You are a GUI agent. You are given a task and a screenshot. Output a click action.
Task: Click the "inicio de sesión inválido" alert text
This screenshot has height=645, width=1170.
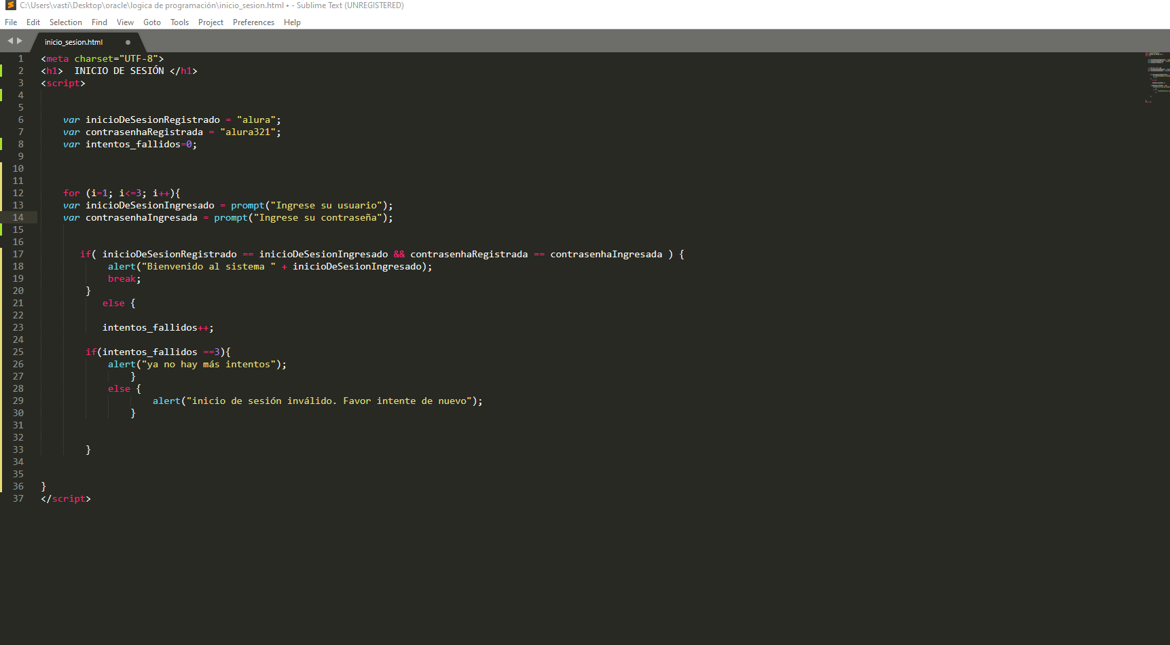click(329, 401)
